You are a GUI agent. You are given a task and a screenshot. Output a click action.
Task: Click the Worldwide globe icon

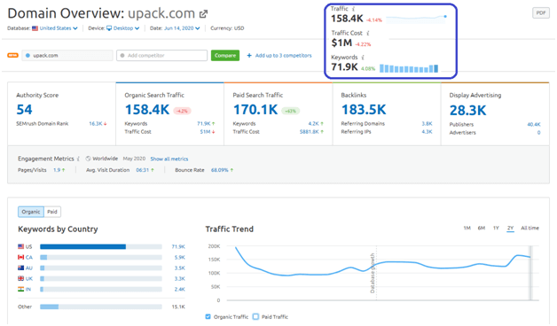88,159
